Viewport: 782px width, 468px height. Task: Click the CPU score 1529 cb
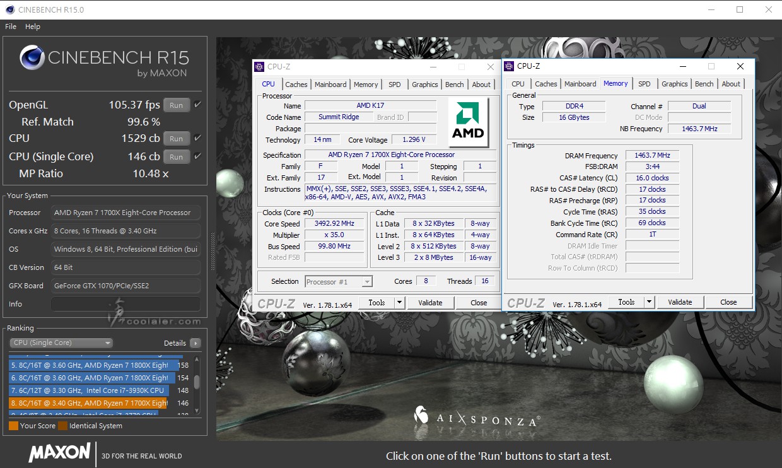pyautogui.click(x=141, y=138)
